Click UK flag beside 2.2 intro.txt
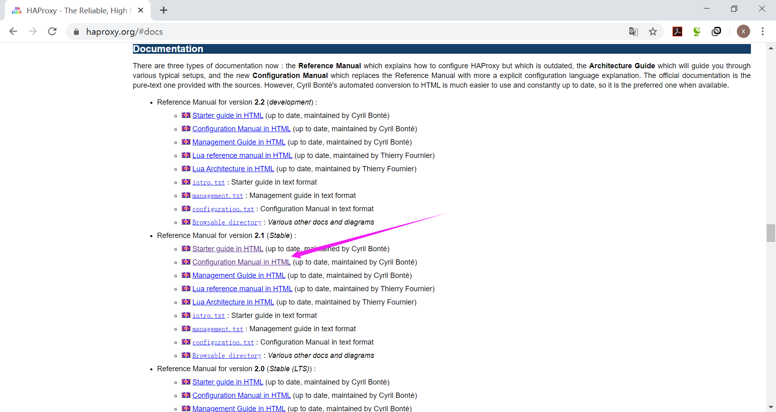Image resolution: width=776 pixels, height=412 pixels. coord(186,182)
